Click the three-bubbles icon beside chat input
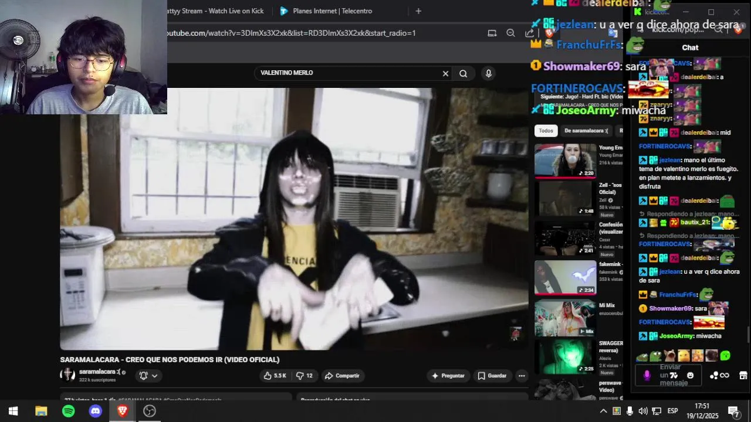The width and height of the screenshot is (751, 422). (714, 375)
